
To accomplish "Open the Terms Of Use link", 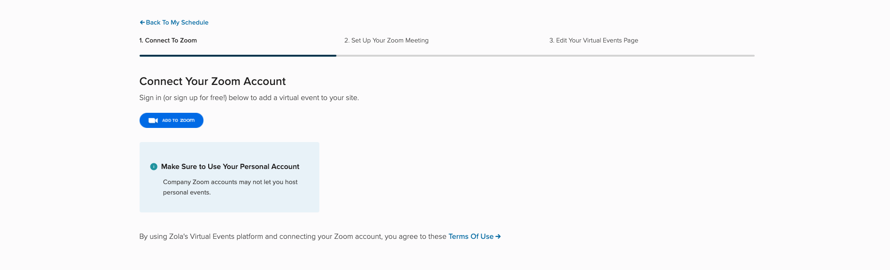I will point(475,236).
